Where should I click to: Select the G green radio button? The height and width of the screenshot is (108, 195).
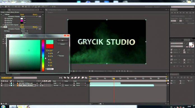point(47,63)
